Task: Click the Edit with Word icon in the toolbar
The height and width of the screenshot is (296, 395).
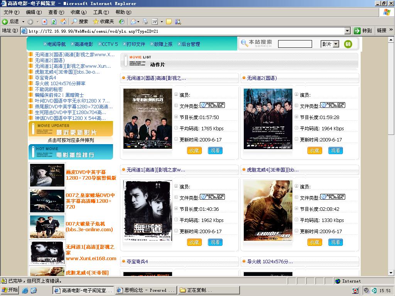Action: point(155,22)
